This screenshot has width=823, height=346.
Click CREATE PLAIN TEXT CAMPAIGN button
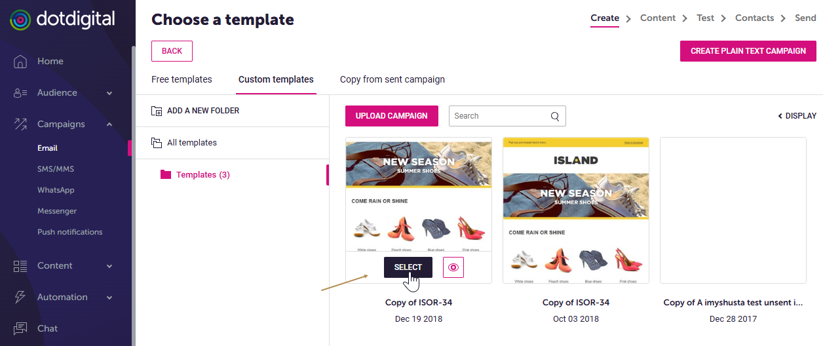coord(748,51)
